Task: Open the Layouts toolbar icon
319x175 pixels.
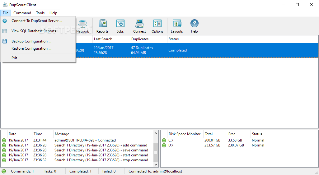Action: pyautogui.click(x=177, y=24)
